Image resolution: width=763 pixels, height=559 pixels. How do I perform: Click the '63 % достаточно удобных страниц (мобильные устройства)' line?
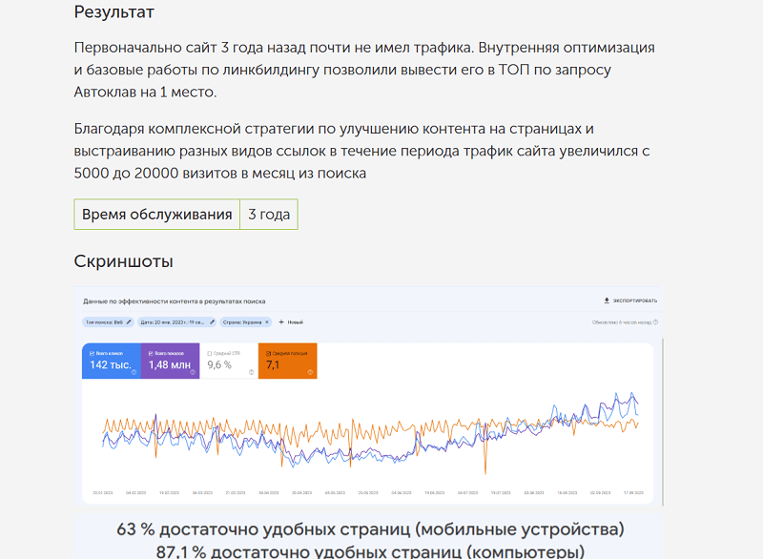point(370,529)
